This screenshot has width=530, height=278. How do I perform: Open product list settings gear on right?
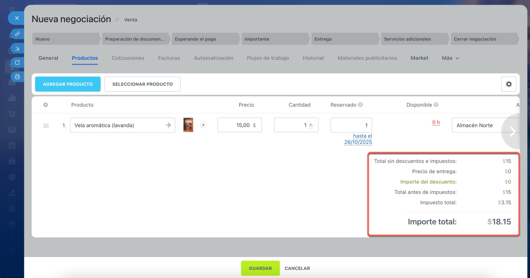[x=508, y=84]
